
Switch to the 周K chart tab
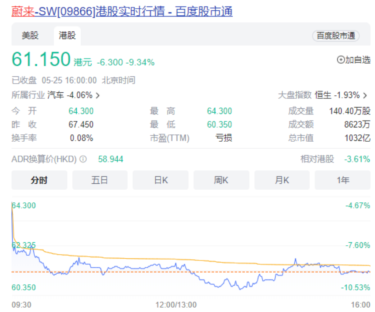[221, 180]
